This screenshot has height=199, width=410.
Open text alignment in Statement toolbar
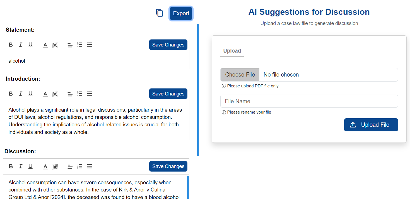[x=70, y=45]
